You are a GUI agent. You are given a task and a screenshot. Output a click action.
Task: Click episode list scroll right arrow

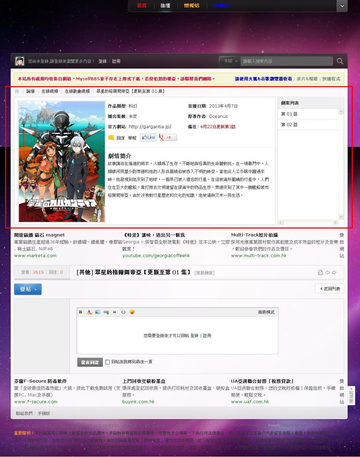pos(335,223)
